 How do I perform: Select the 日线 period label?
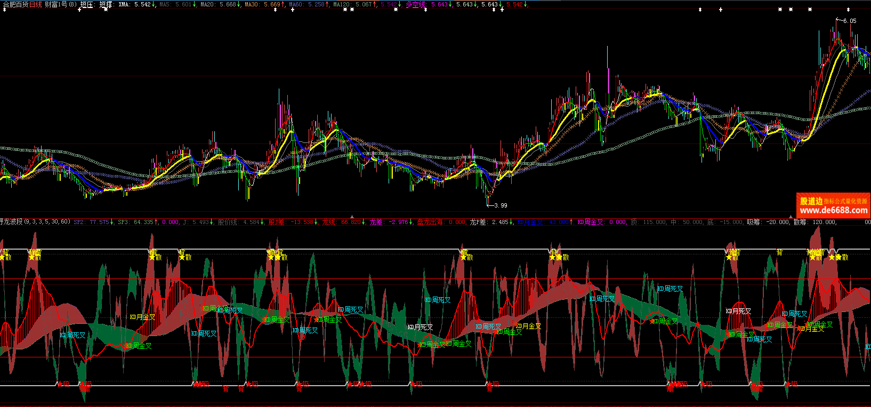[x=36, y=4]
